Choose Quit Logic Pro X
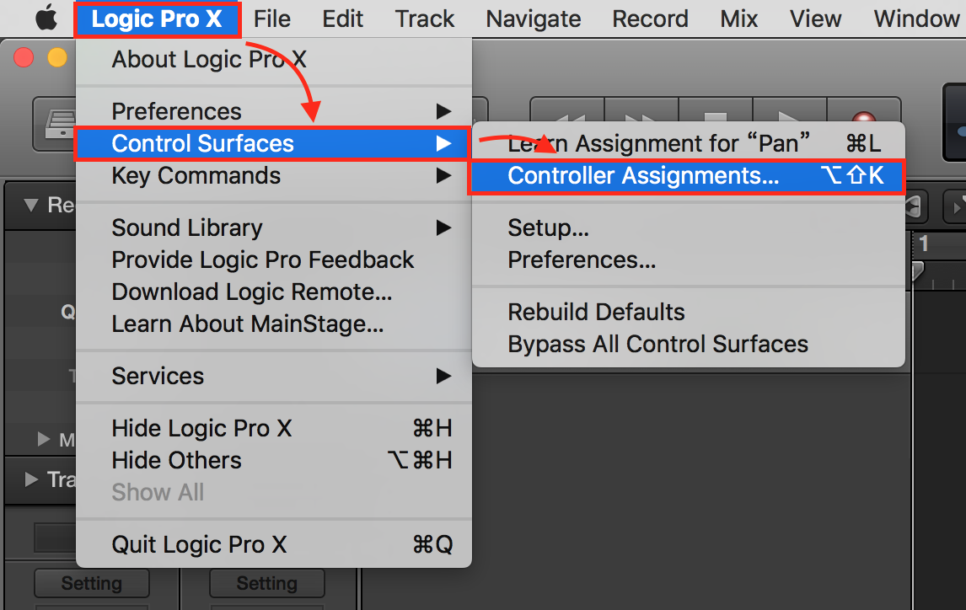The height and width of the screenshot is (610, 966). coord(274,545)
